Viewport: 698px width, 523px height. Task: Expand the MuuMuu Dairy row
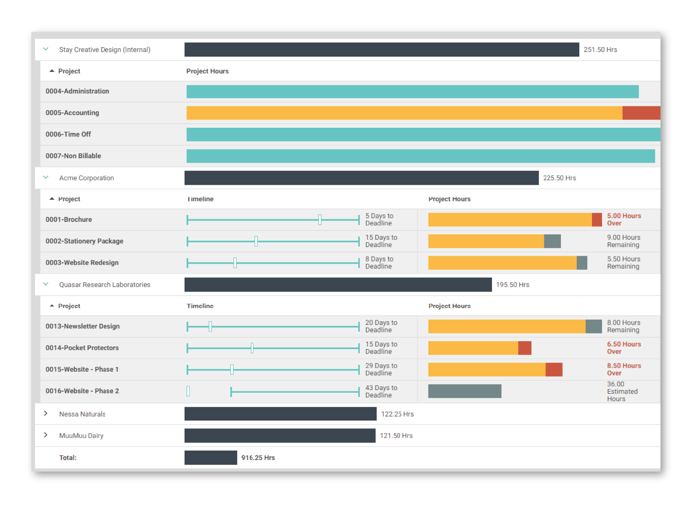tap(46, 435)
